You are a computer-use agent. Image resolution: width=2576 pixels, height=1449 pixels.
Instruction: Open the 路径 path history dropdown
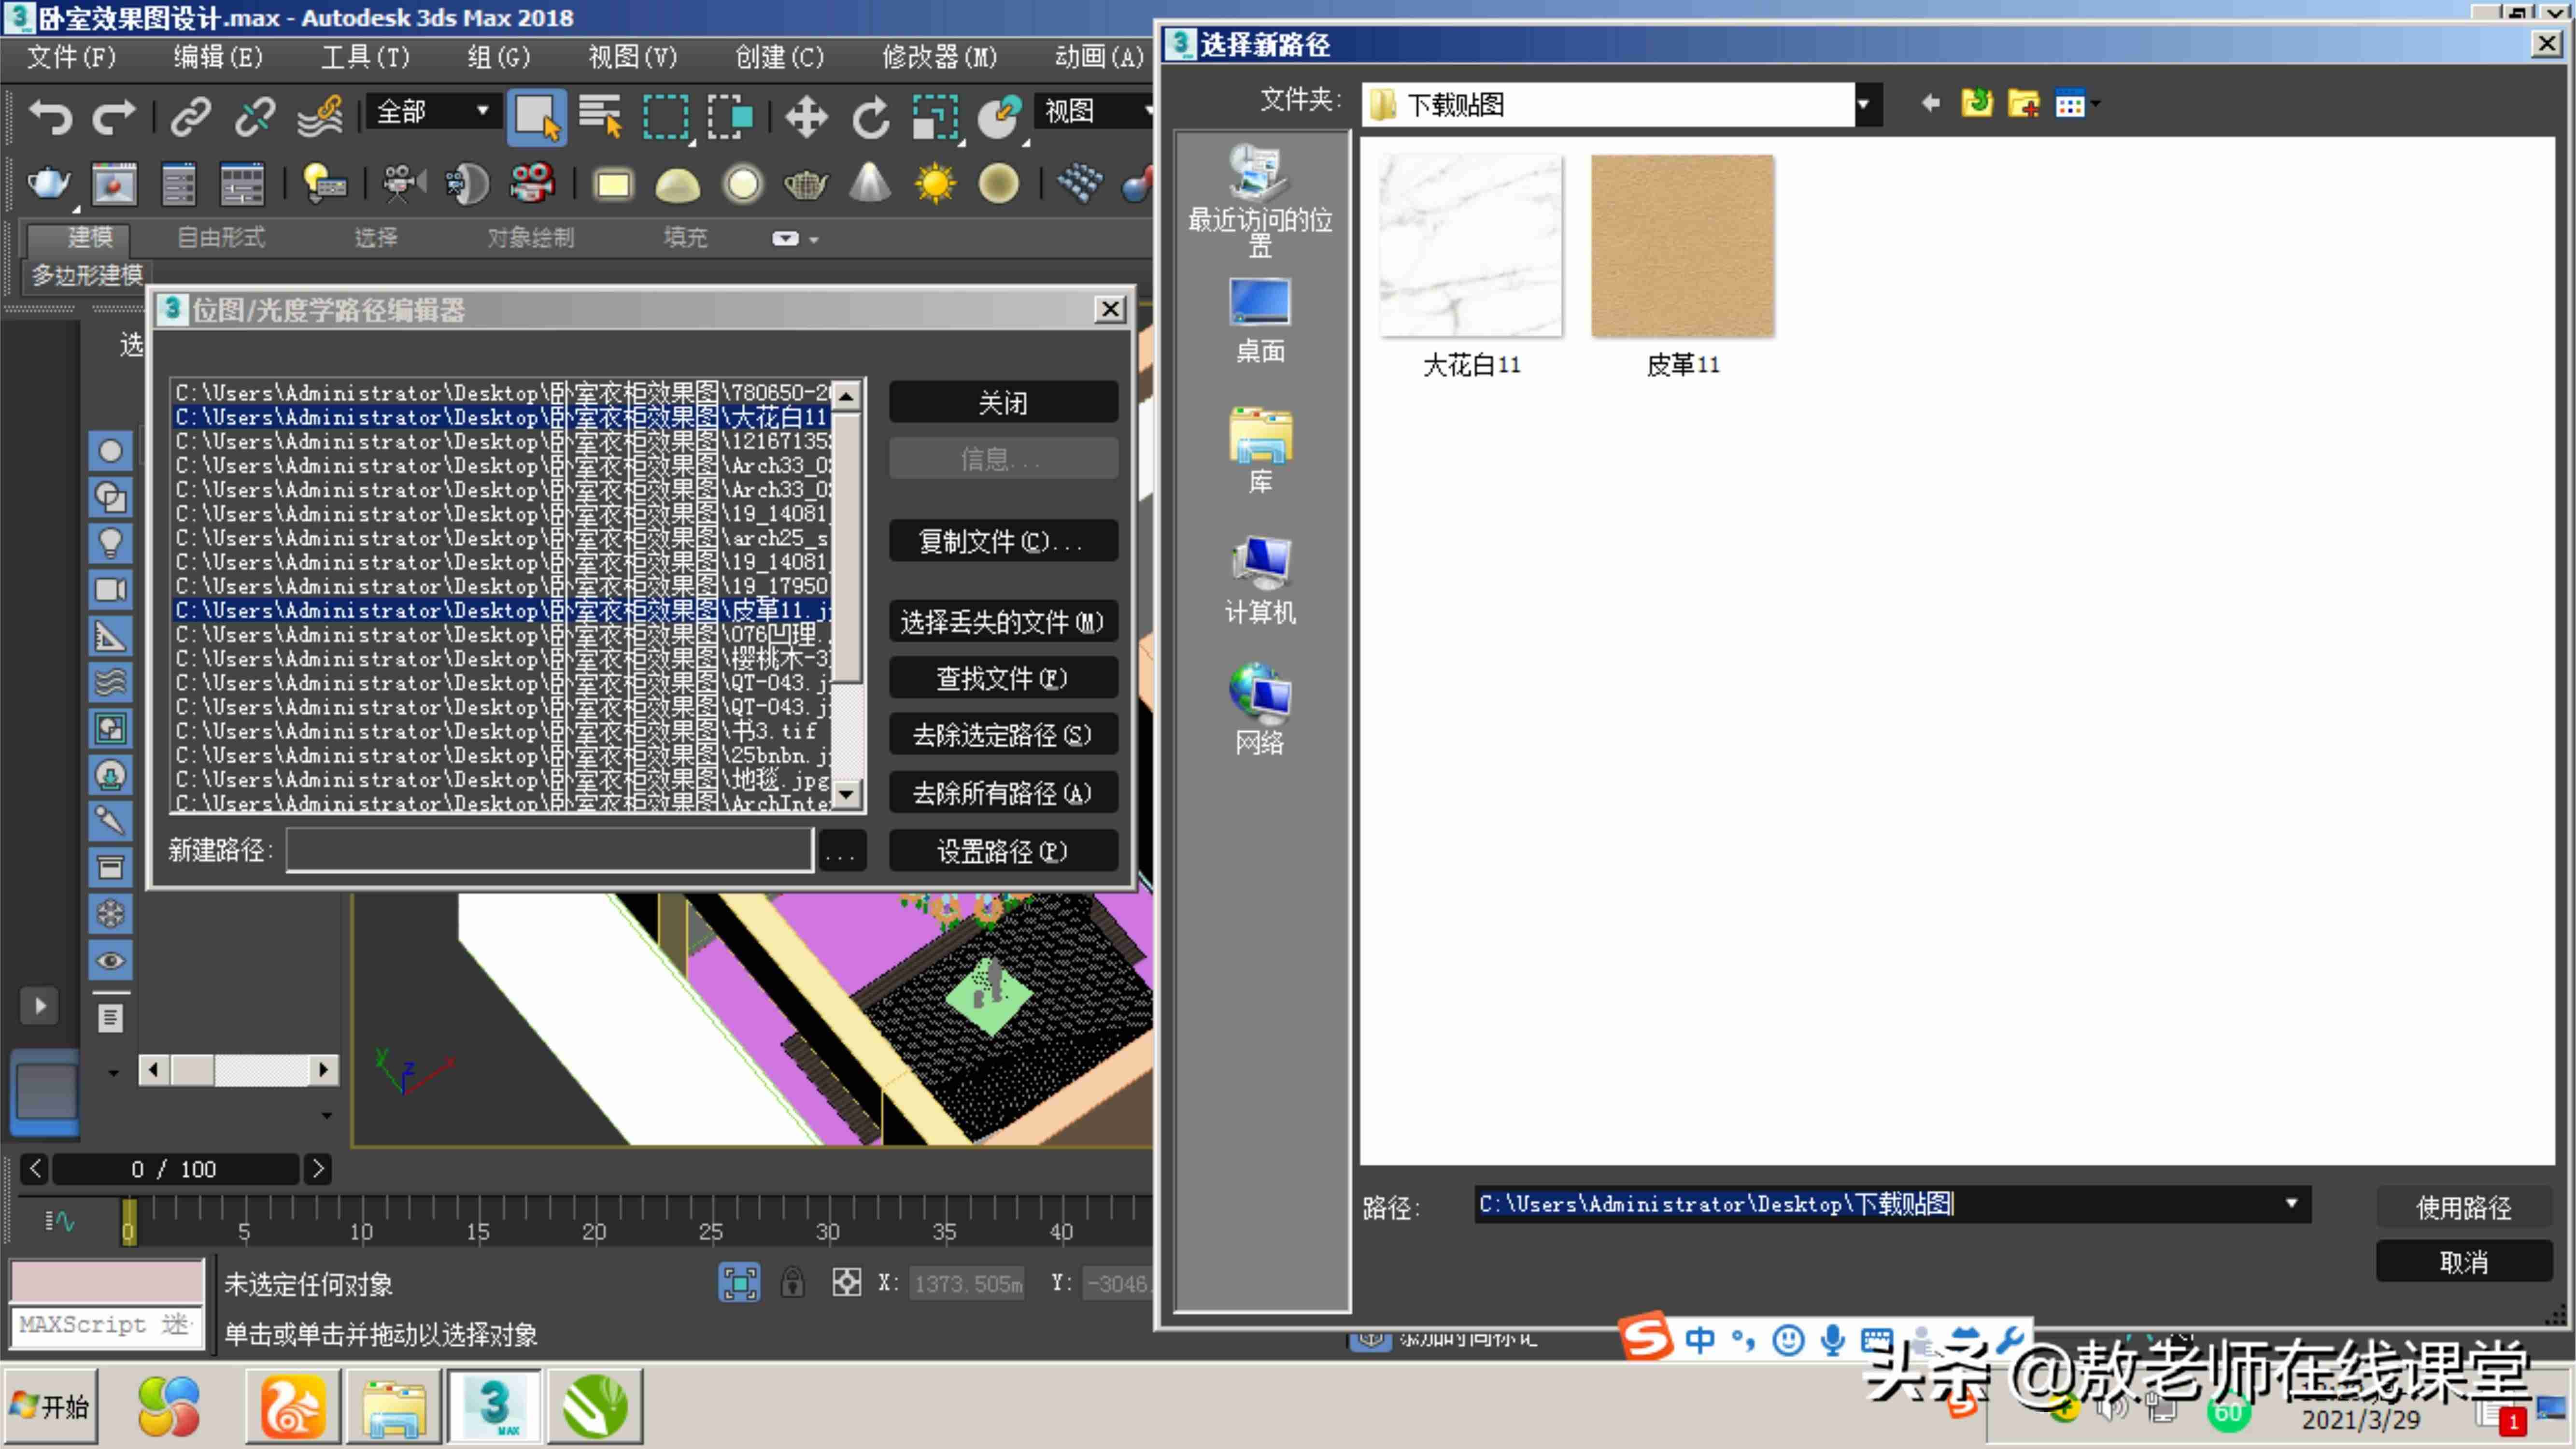(x=2291, y=1203)
